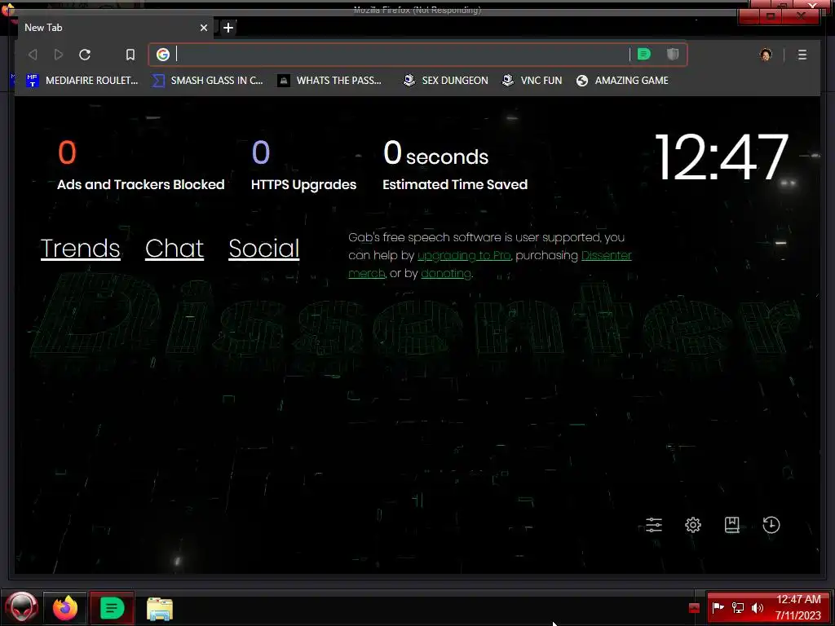This screenshot has width=835, height=626.
Task: Click the small red tray icon
Action: (x=694, y=608)
